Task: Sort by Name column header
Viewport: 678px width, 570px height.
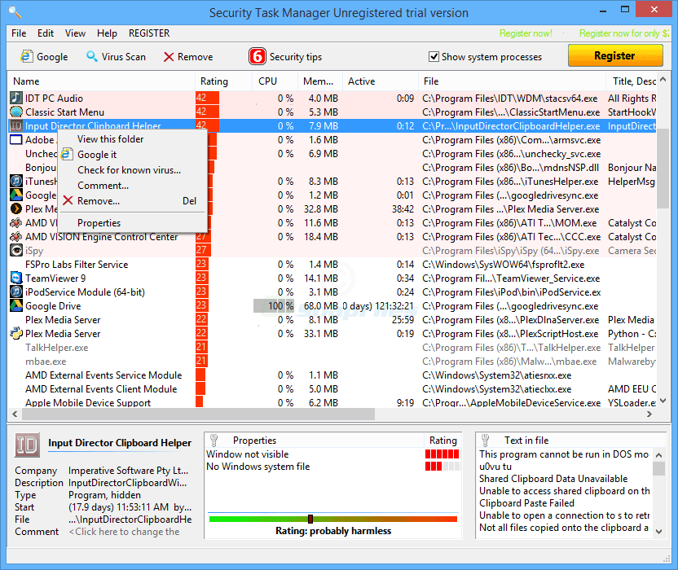Action: tap(101, 81)
